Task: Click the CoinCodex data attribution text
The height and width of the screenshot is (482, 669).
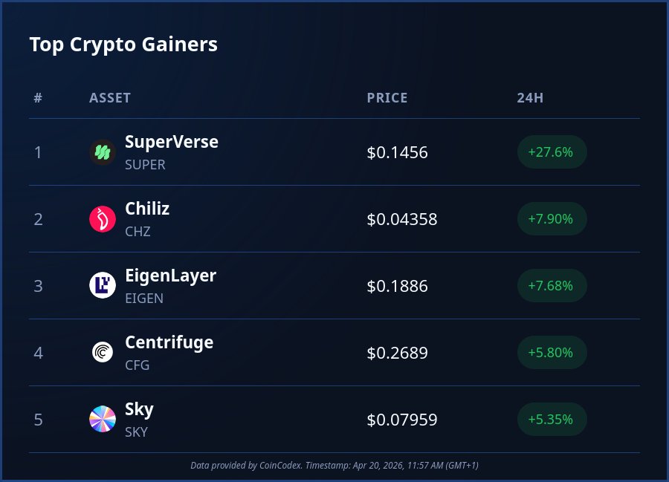Action: (334, 465)
